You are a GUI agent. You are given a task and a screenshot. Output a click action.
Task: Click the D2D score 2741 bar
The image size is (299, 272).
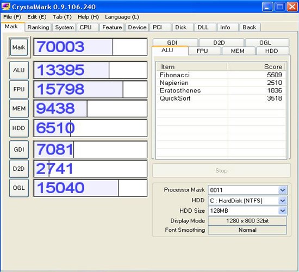[x=90, y=169]
